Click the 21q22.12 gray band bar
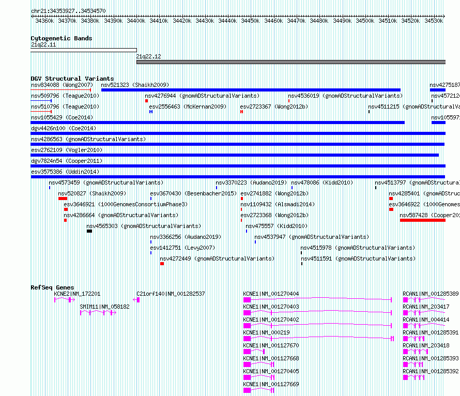 pyautogui.click(x=291, y=62)
